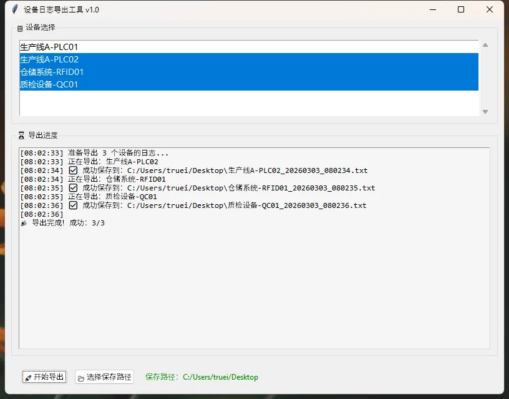The image size is (509, 399).
Task: Click the 设备选择 group label
Action: pyautogui.click(x=41, y=27)
